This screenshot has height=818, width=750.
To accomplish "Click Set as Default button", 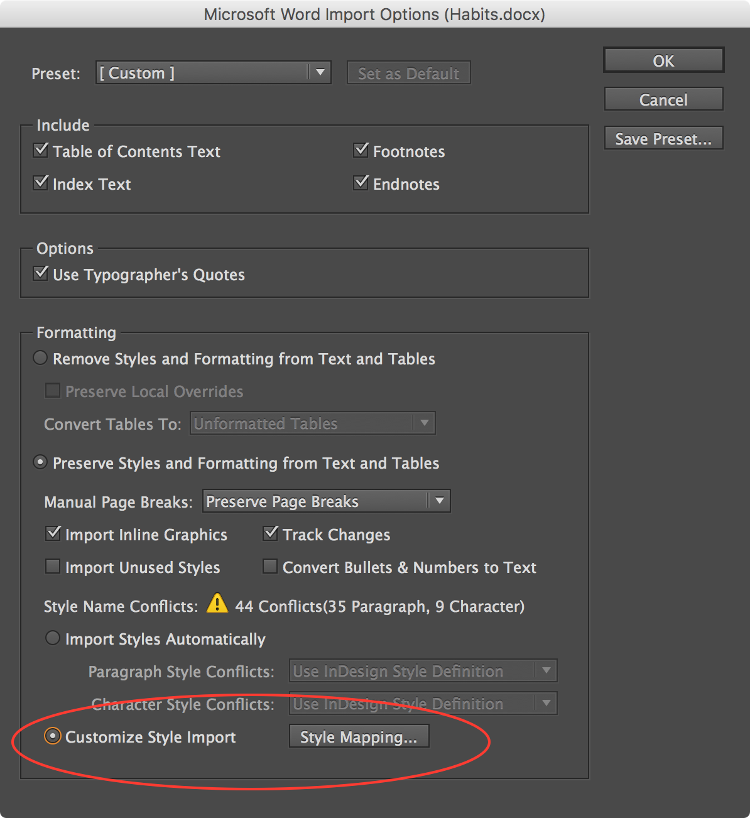I will coord(409,73).
